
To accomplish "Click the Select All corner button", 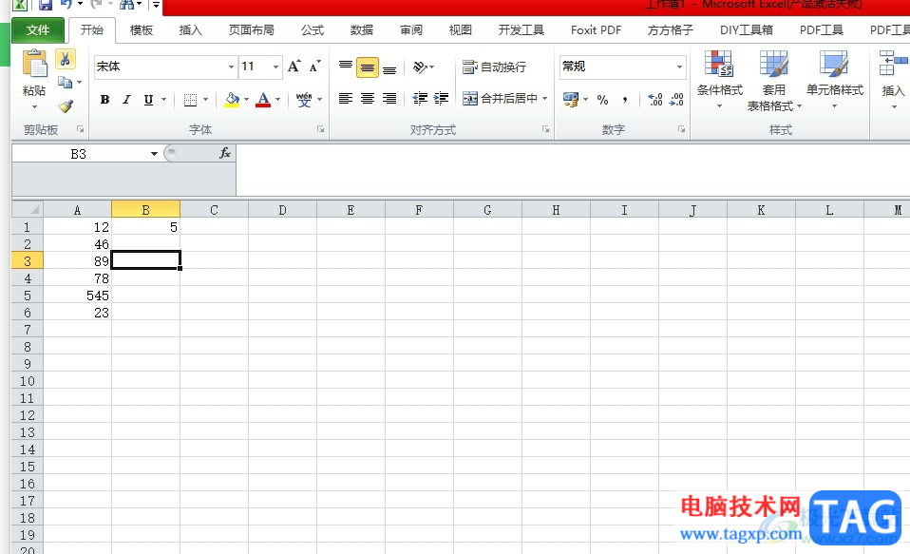I will (28, 210).
